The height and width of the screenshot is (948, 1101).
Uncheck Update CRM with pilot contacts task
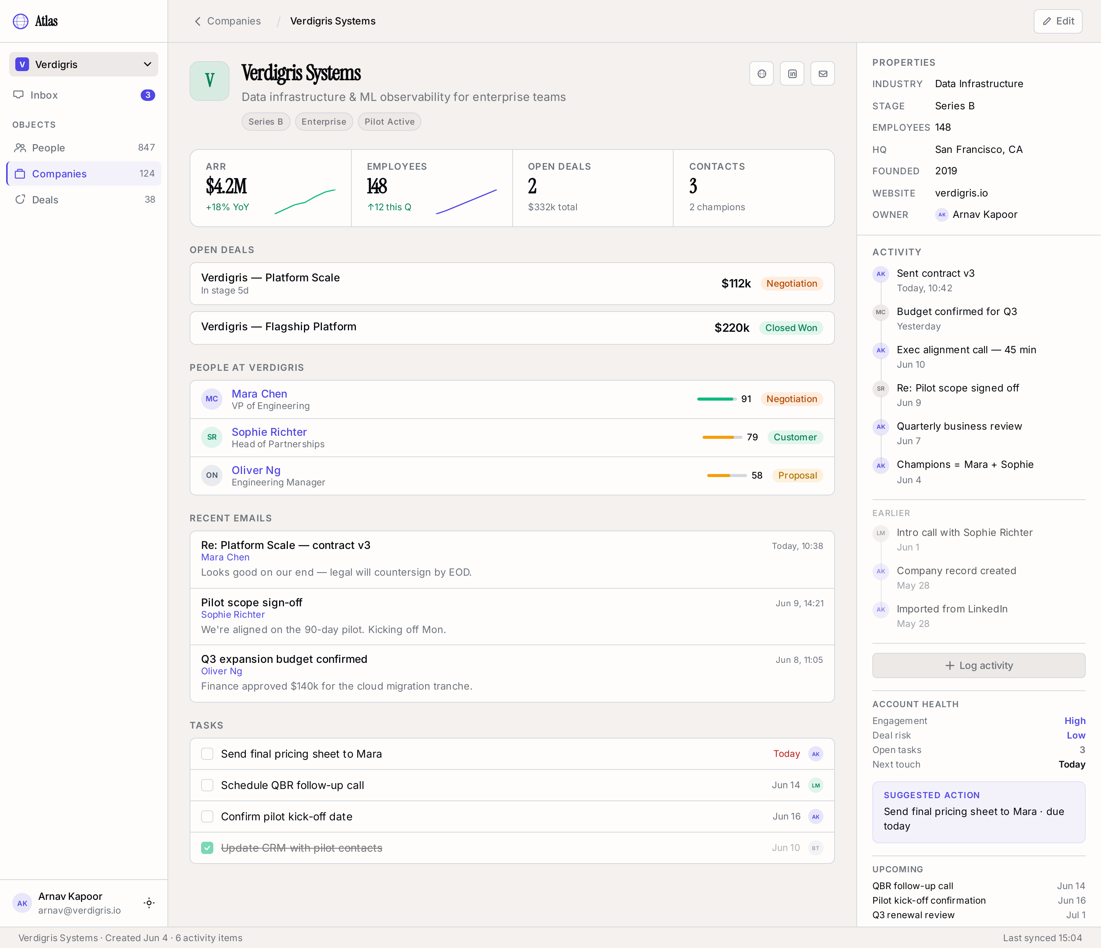[x=207, y=847]
